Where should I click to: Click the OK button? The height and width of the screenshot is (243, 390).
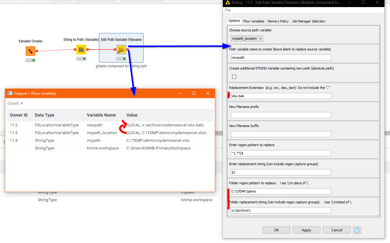pyautogui.click(x=276, y=230)
